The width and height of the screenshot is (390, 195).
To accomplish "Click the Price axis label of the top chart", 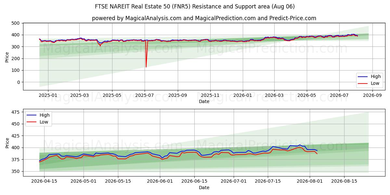I will [x=7, y=57].
